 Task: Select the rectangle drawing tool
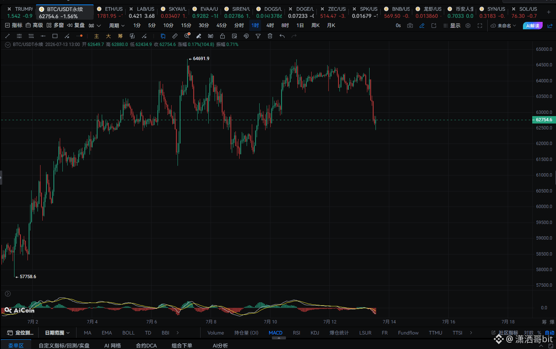point(55,36)
